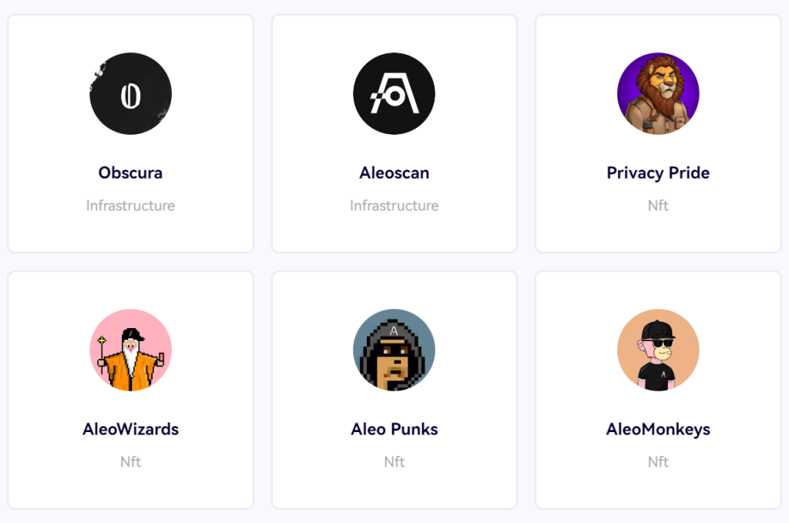The width and height of the screenshot is (789, 523).
Task: Open the Aleo Punks hooded avatar
Action: coord(394,350)
